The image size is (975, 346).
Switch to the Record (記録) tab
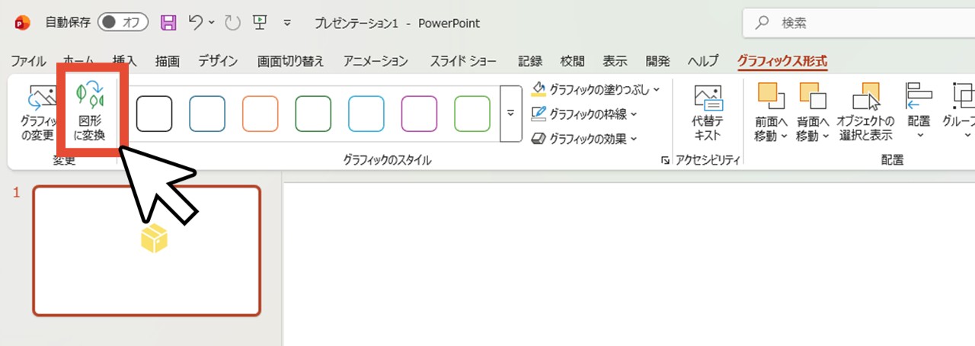[530, 61]
